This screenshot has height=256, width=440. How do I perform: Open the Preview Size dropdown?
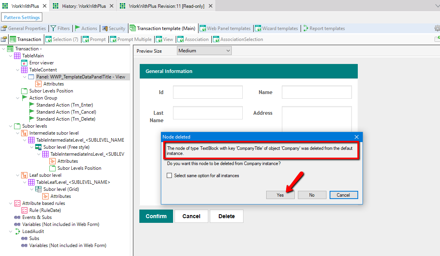[x=204, y=51]
